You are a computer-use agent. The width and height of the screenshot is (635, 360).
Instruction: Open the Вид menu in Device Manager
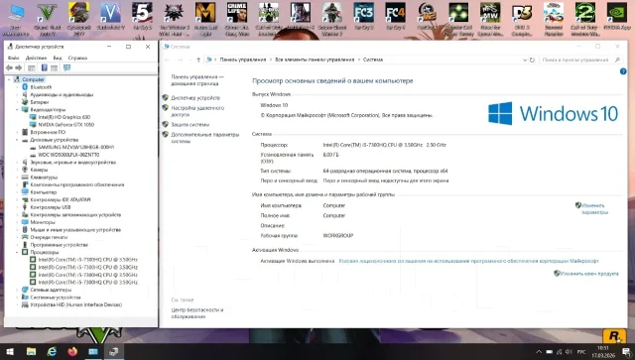(x=58, y=58)
